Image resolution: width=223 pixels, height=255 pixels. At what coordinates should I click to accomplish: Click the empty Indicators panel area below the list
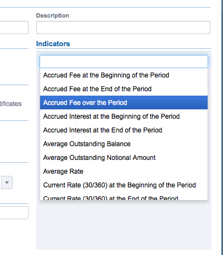coord(124,225)
